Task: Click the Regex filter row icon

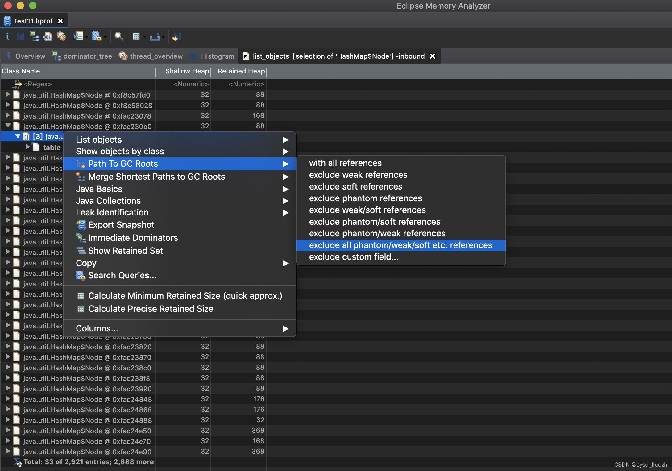Action: click(x=17, y=84)
